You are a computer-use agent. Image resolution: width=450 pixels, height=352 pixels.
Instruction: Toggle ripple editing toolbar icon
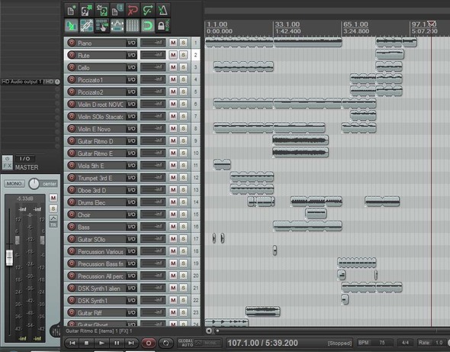pyautogui.click(x=102, y=26)
